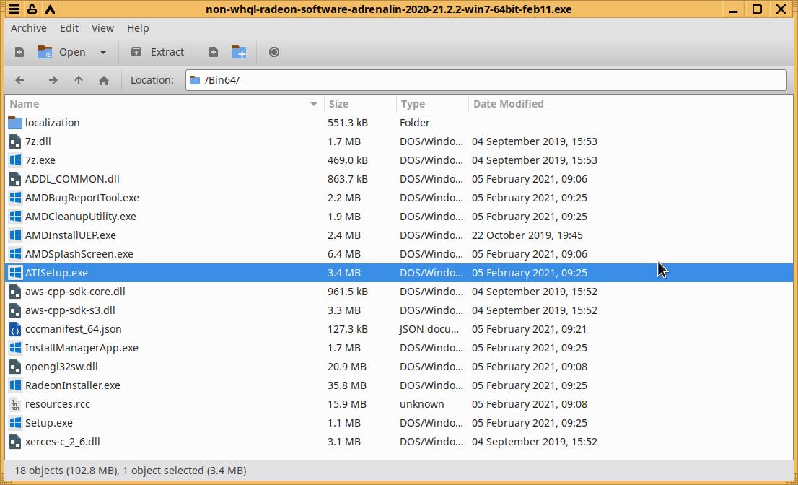Click the 7z.exe file name
This screenshot has width=798, height=485.
(40, 160)
